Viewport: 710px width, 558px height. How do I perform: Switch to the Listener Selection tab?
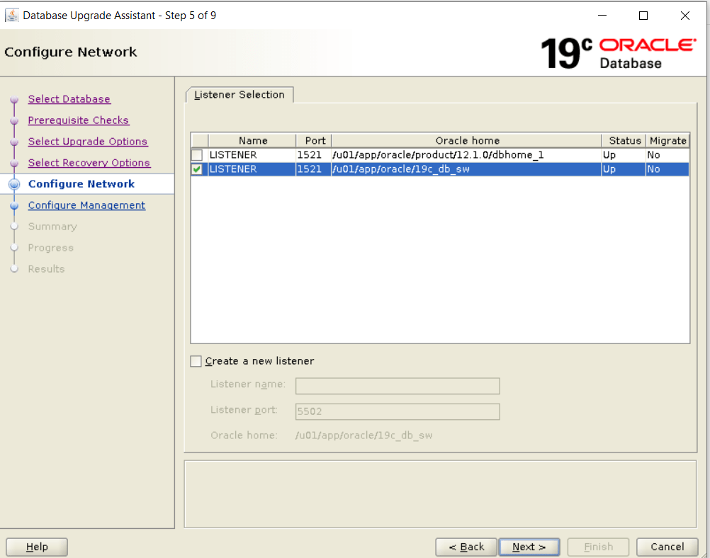tap(240, 95)
